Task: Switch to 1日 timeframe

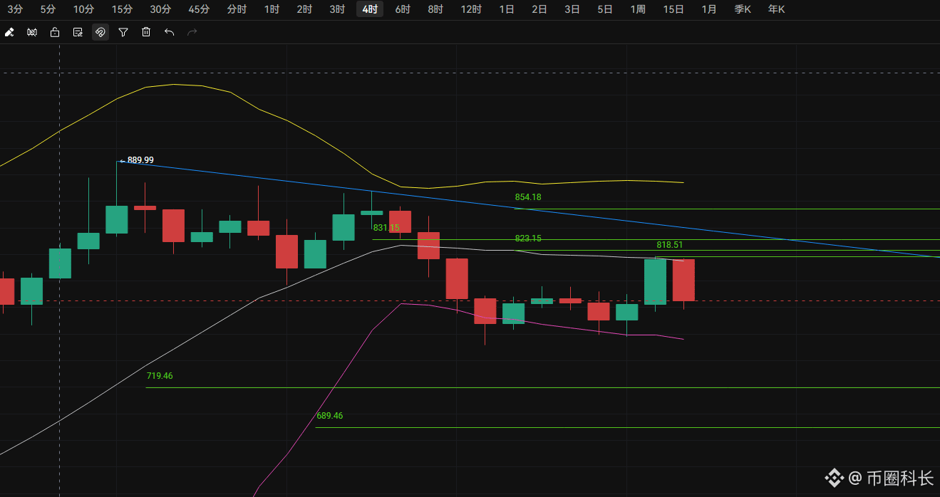Action: 507,9
